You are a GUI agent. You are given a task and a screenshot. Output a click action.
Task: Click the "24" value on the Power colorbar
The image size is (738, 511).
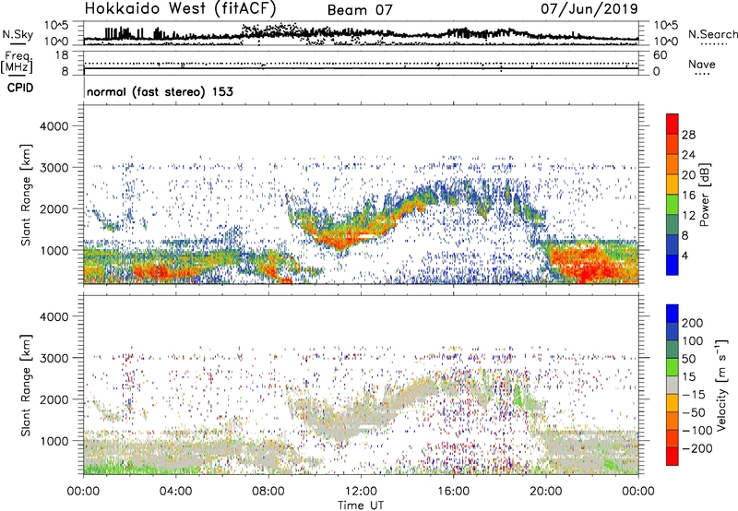(x=688, y=155)
